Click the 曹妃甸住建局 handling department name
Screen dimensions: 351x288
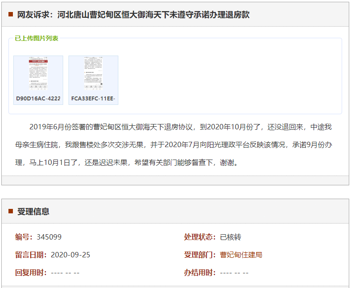coord(241,255)
